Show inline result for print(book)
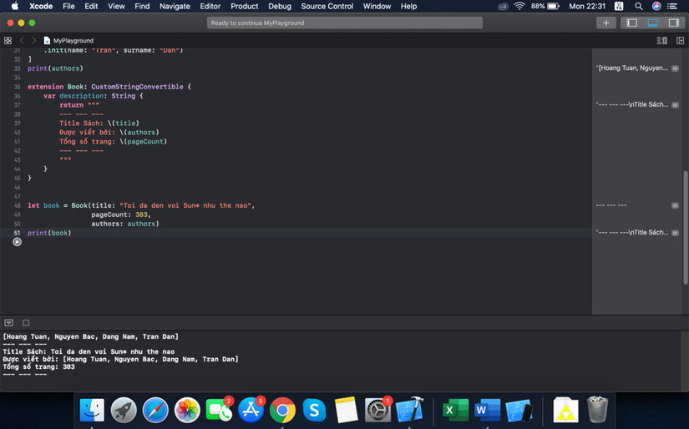The height and width of the screenshot is (429, 689). 675,232
